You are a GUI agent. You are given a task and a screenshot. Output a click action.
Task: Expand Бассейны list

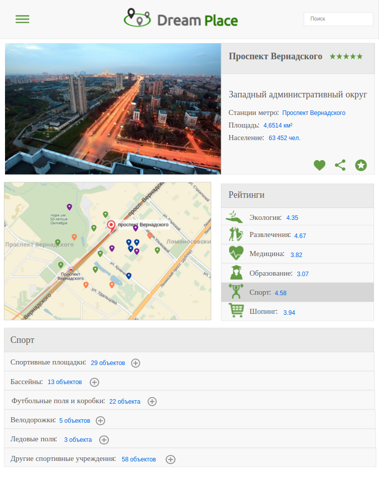[94, 383]
